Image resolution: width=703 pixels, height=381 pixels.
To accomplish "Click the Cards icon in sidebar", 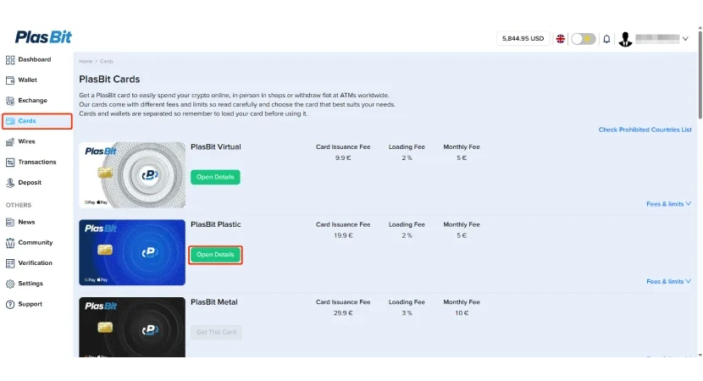I will pos(10,121).
